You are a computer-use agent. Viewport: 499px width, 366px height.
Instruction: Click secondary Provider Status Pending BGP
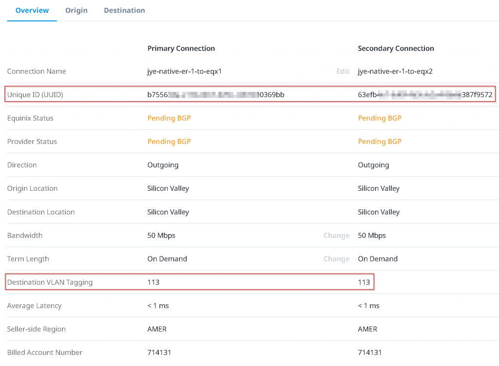[x=380, y=142]
